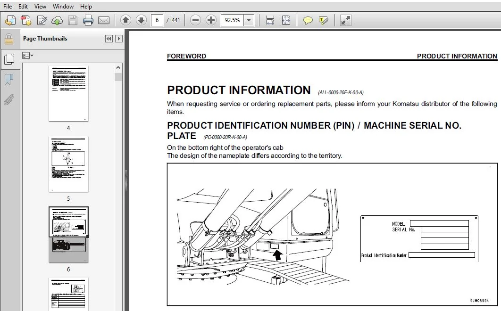Zoom out with the minus button
The image size is (501, 311).
tap(195, 20)
